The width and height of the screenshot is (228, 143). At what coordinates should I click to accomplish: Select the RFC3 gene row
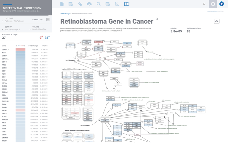25,65
